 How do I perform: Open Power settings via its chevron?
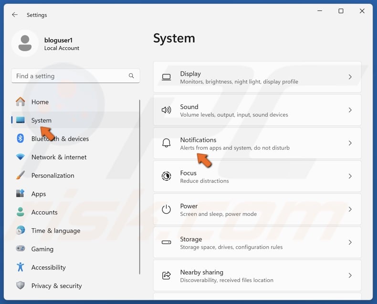click(x=350, y=209)
